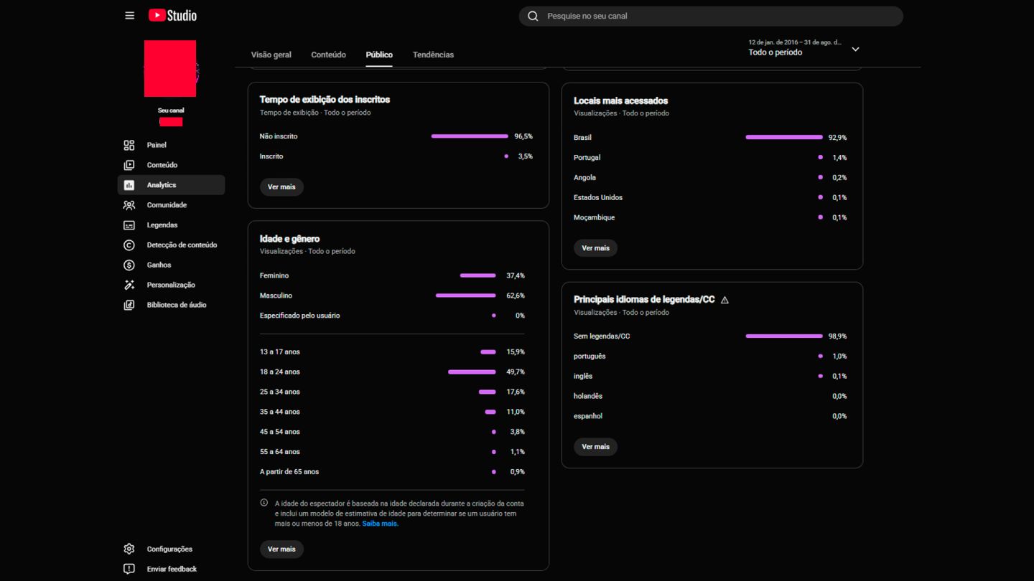
Task: Select the 13 a 17 anos row
Action: pos(392,351)
